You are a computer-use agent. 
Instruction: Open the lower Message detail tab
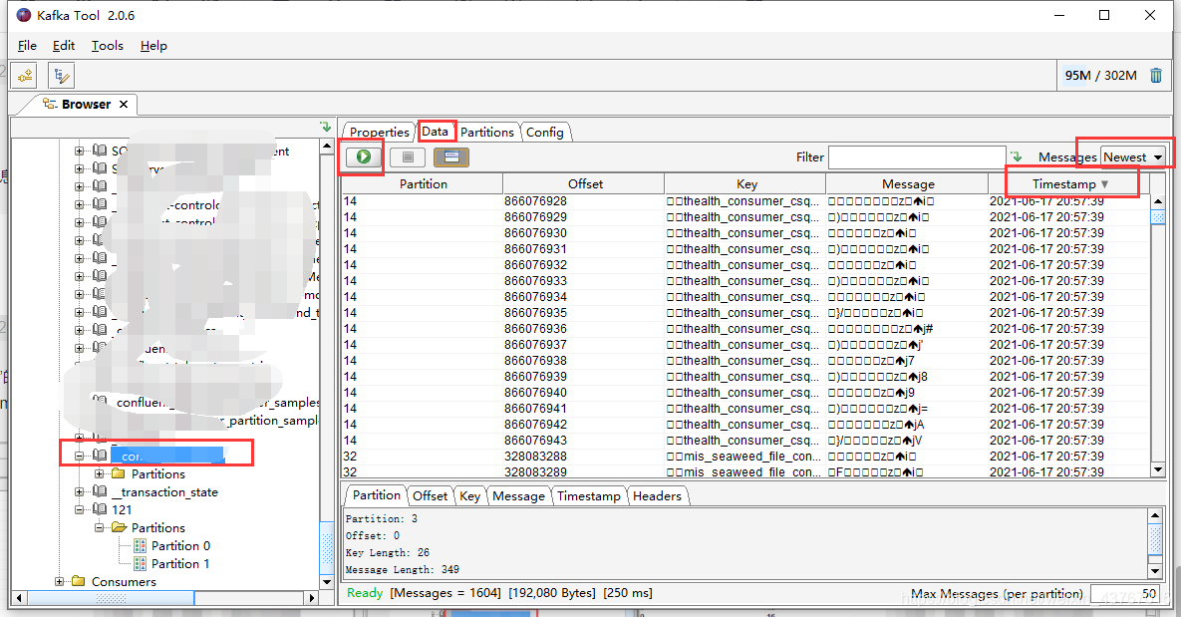click(x=518, y=495)
